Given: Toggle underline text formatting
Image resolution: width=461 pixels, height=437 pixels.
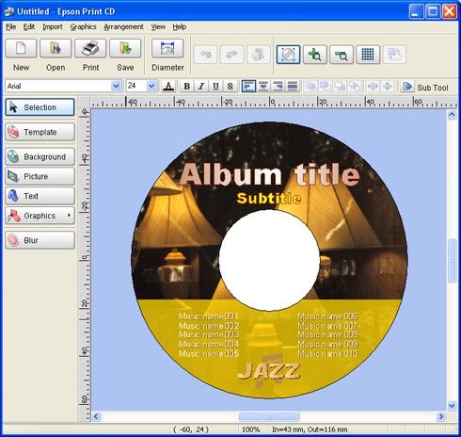Looking at the screenshot, I should (x=215, y=86).
